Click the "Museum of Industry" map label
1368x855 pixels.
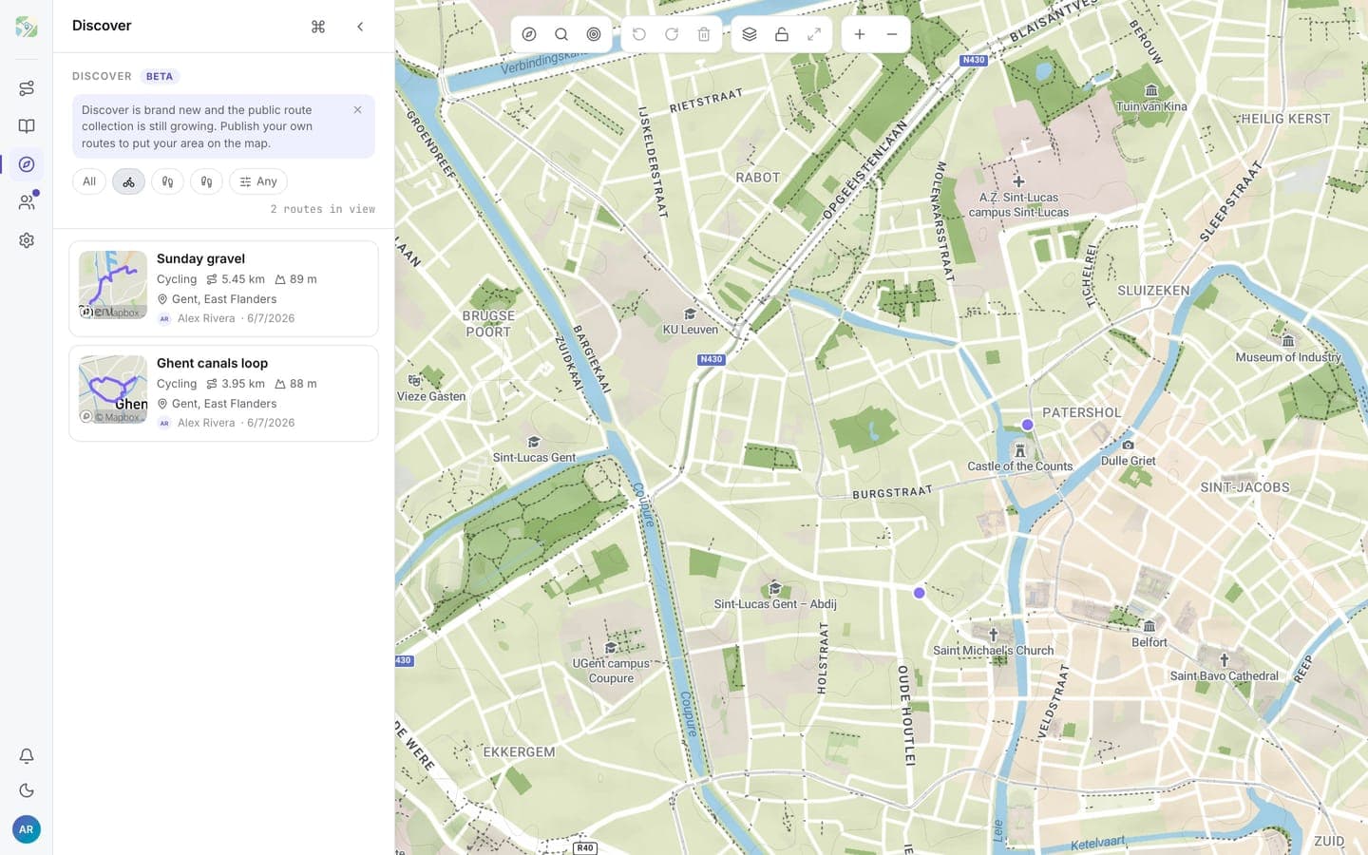click(1288, 357)
